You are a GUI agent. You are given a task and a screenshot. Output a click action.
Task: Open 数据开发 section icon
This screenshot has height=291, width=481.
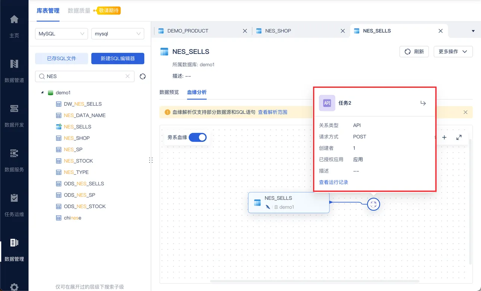pos(14,109)
